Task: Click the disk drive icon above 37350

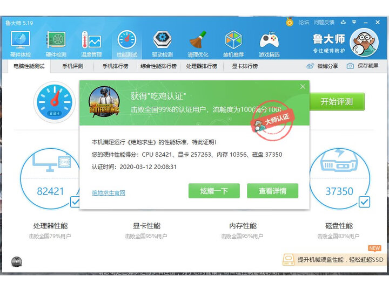Action: pos(339,160)
